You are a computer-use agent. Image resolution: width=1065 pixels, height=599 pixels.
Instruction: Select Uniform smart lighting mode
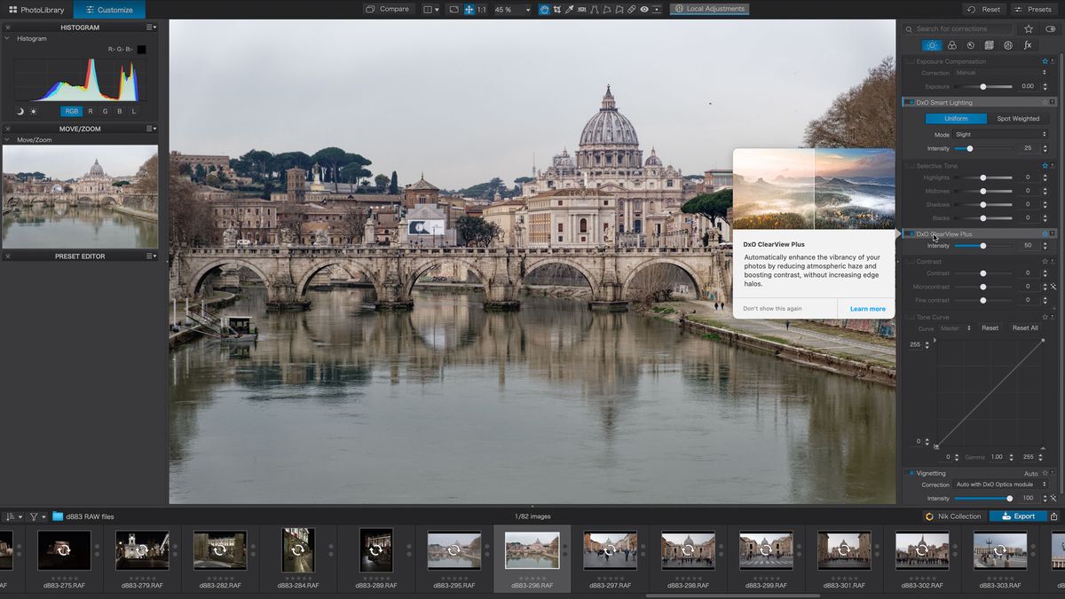click(x=956, y=118)
